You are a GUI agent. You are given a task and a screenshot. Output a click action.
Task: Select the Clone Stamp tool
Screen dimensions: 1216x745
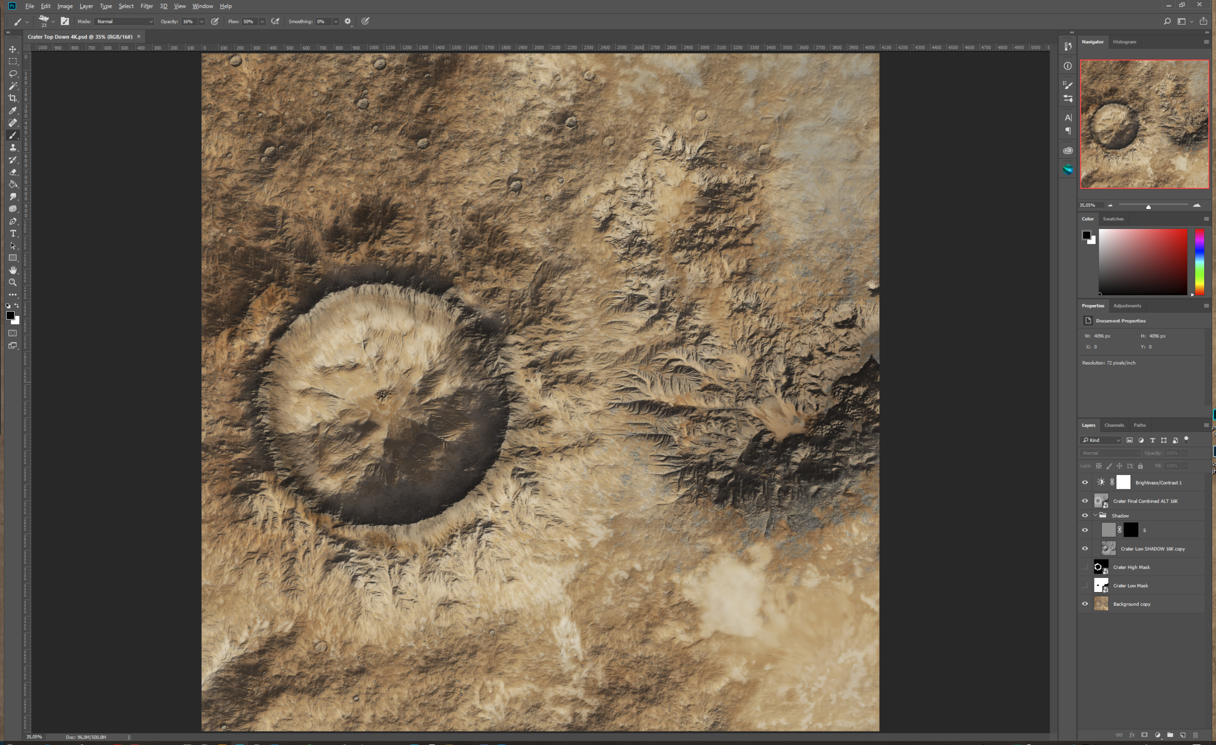pos(13,148)
